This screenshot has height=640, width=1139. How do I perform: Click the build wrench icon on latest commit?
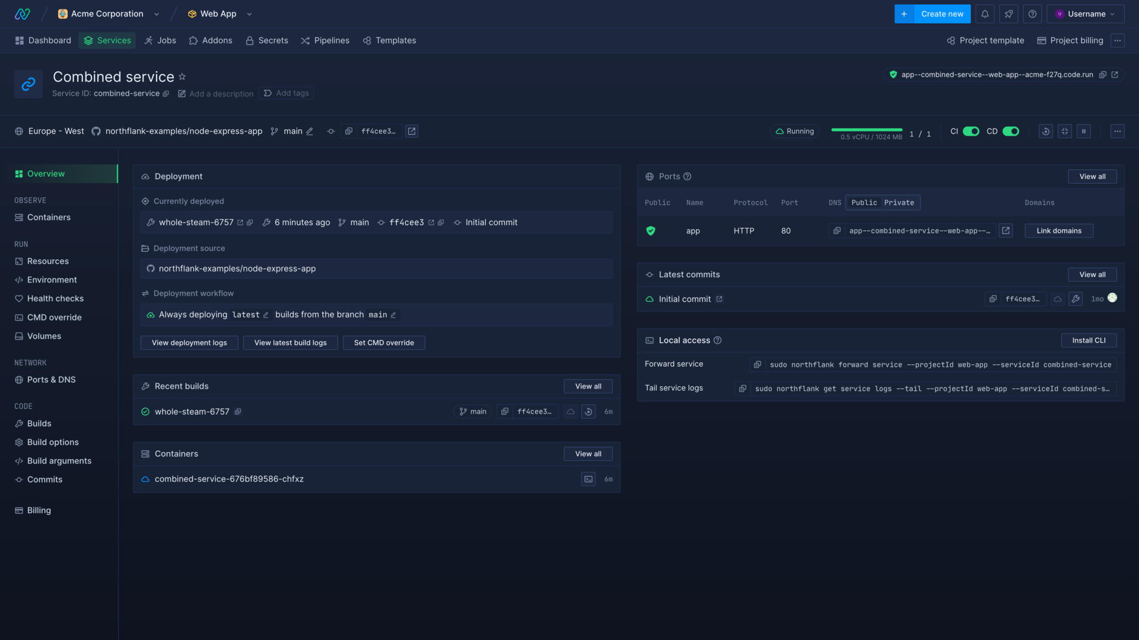pos(1076,299)
